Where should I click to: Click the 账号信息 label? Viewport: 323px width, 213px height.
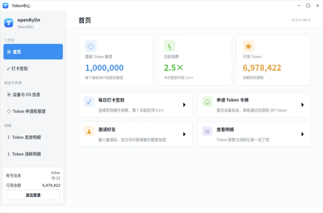click(13, 176)
